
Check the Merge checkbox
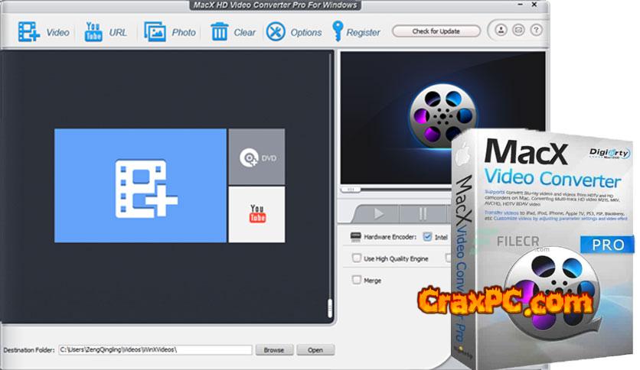(356, 281)
